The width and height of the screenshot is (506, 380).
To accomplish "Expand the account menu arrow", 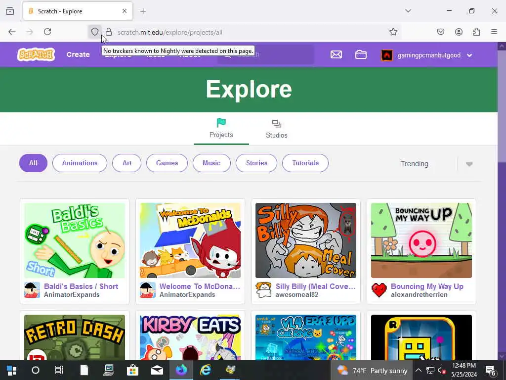I will [x=469, y=55].
